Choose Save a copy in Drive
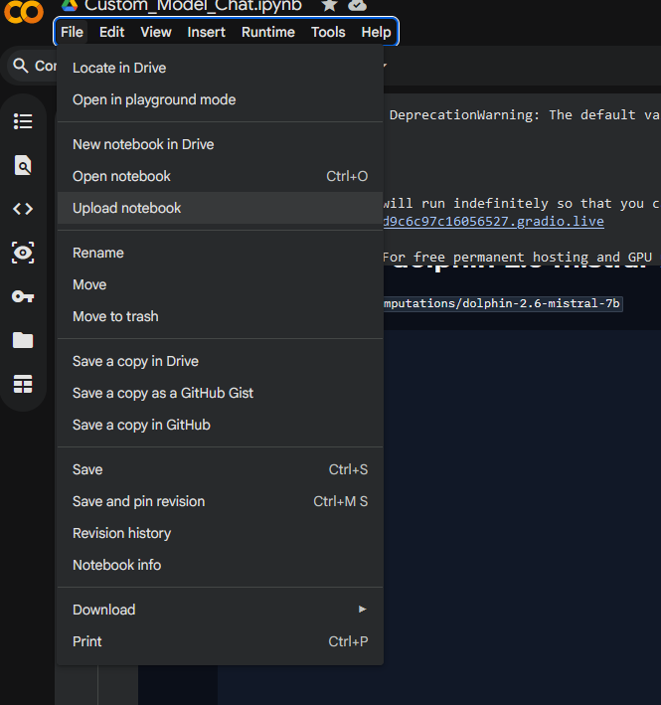 tap(135, 361)
